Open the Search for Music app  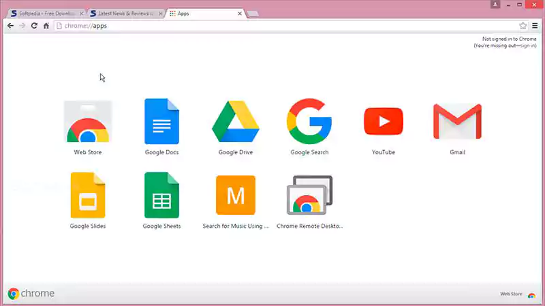coord(236,195)
